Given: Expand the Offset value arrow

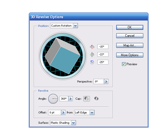Looking at the screenshot, I should pos(63,112).
